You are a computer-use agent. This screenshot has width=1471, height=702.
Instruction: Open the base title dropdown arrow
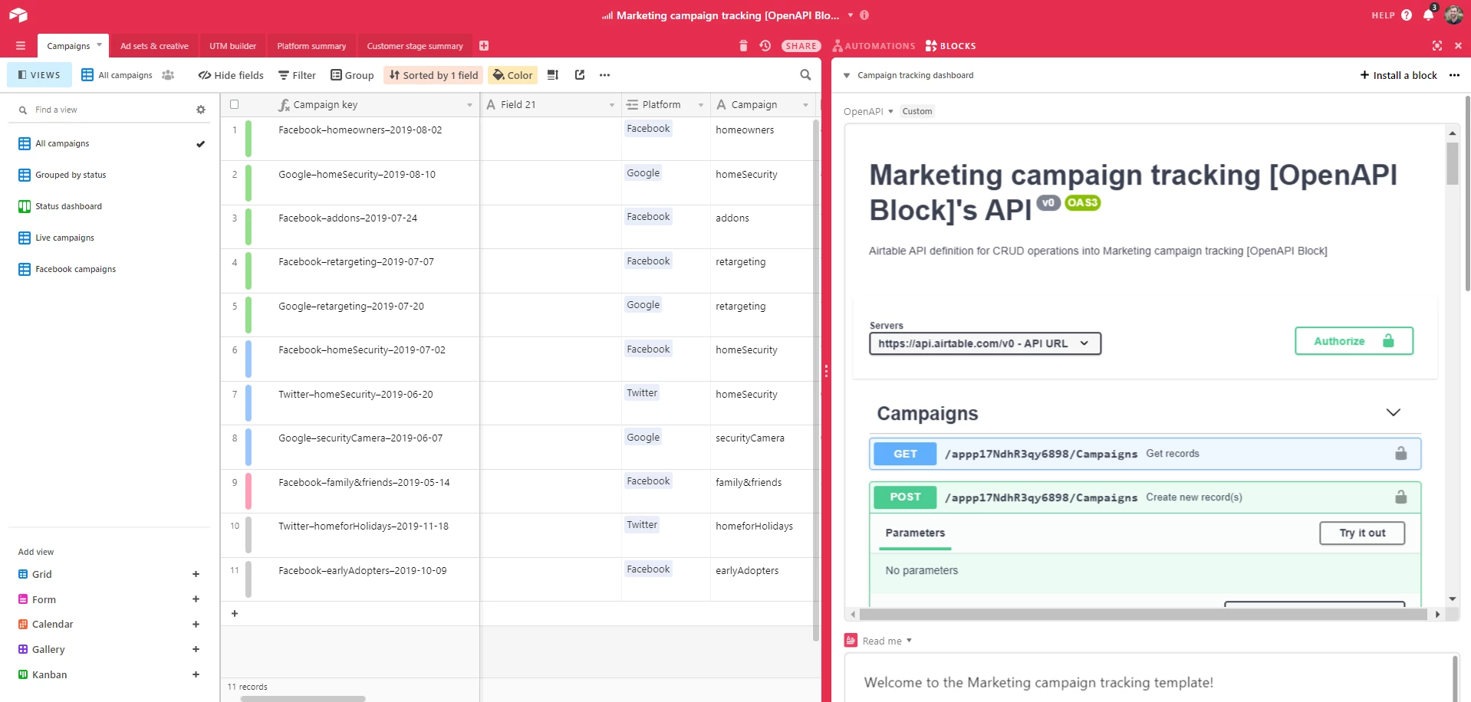click(851, 15)
